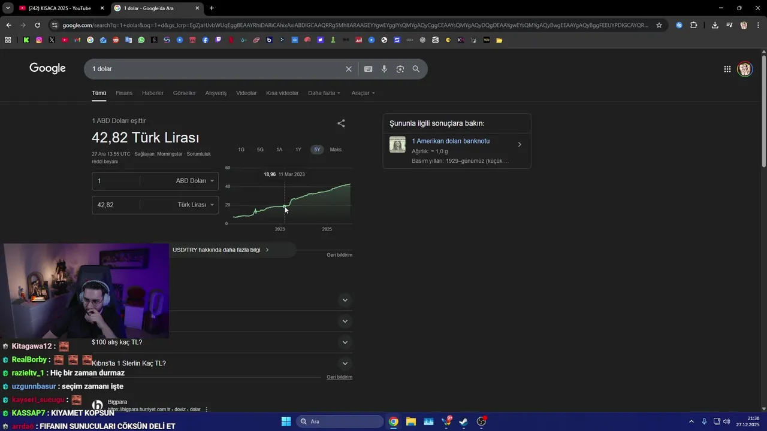This screenshot has height=431, width=767.
Task: Open the Kısa videolar search tab
Action: (282, 93)
